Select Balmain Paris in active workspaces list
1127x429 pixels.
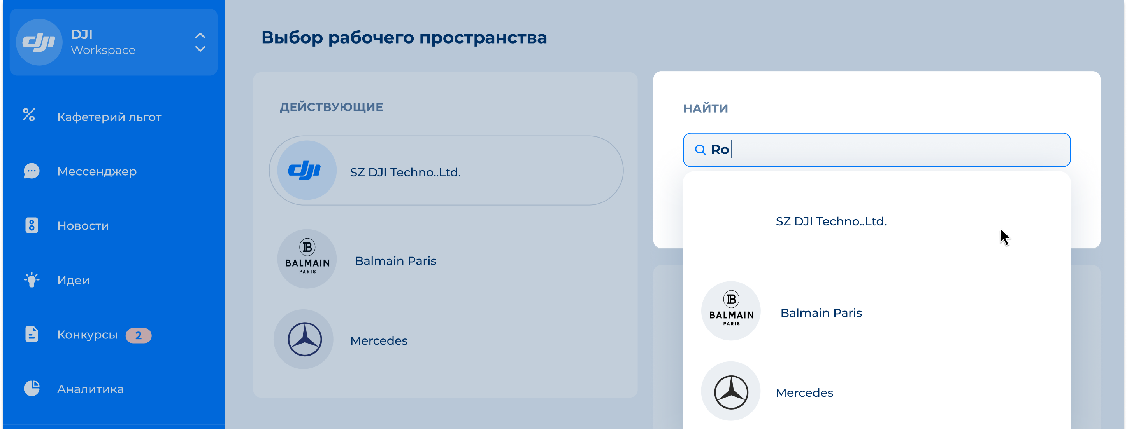point(395,261)
